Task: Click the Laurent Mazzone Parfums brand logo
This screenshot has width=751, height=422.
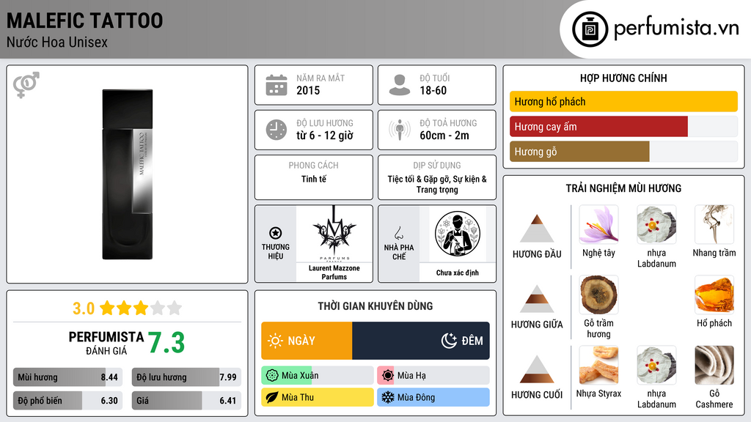Action: [x=334, y=234]
